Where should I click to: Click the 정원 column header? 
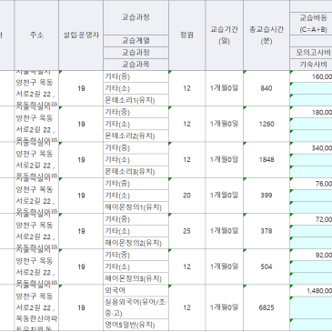tap(187, 35)
